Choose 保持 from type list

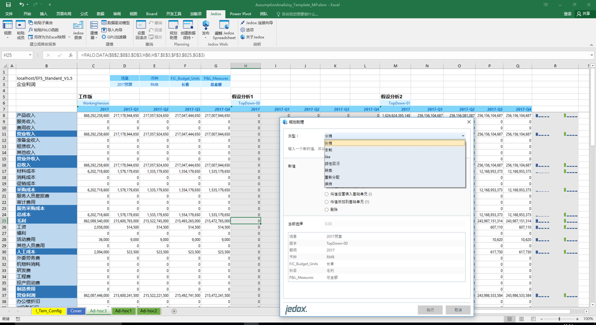coord(395,184)
